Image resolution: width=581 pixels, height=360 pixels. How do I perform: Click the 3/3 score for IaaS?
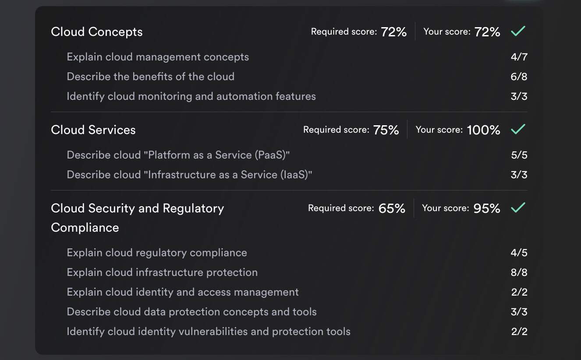[519, 175]
